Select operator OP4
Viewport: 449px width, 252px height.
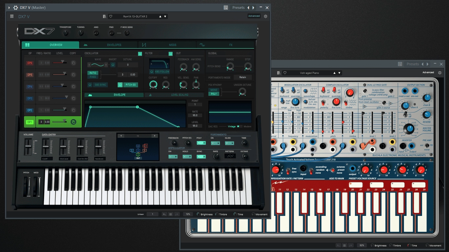(30, 87)
